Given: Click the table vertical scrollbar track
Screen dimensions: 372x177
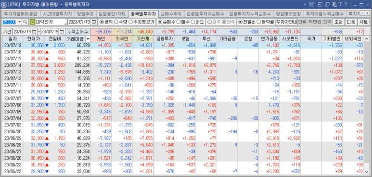Looking at the screenshot, I should (366, 105).
